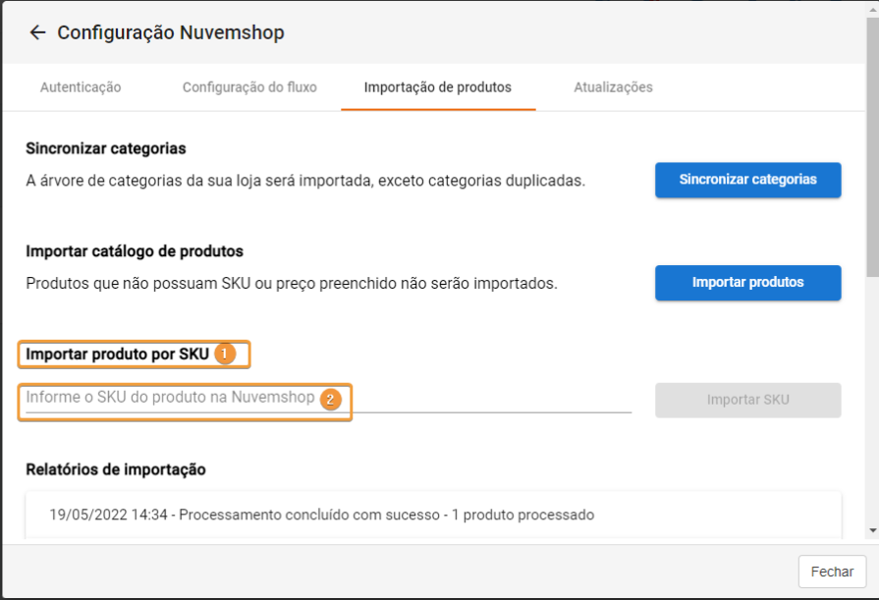Click the disabled Importar SKU button
Viewport: 879px width, 600px height.
coord(747,400)
